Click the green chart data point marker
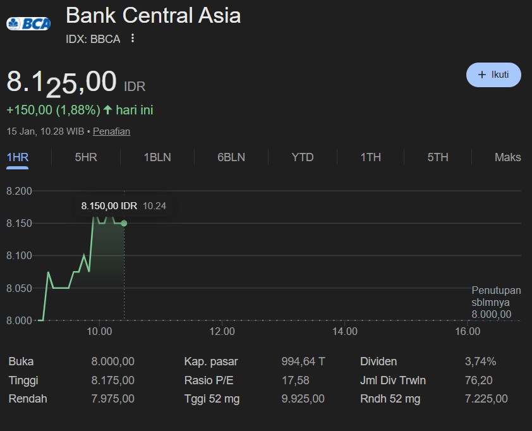 (124, 223)
